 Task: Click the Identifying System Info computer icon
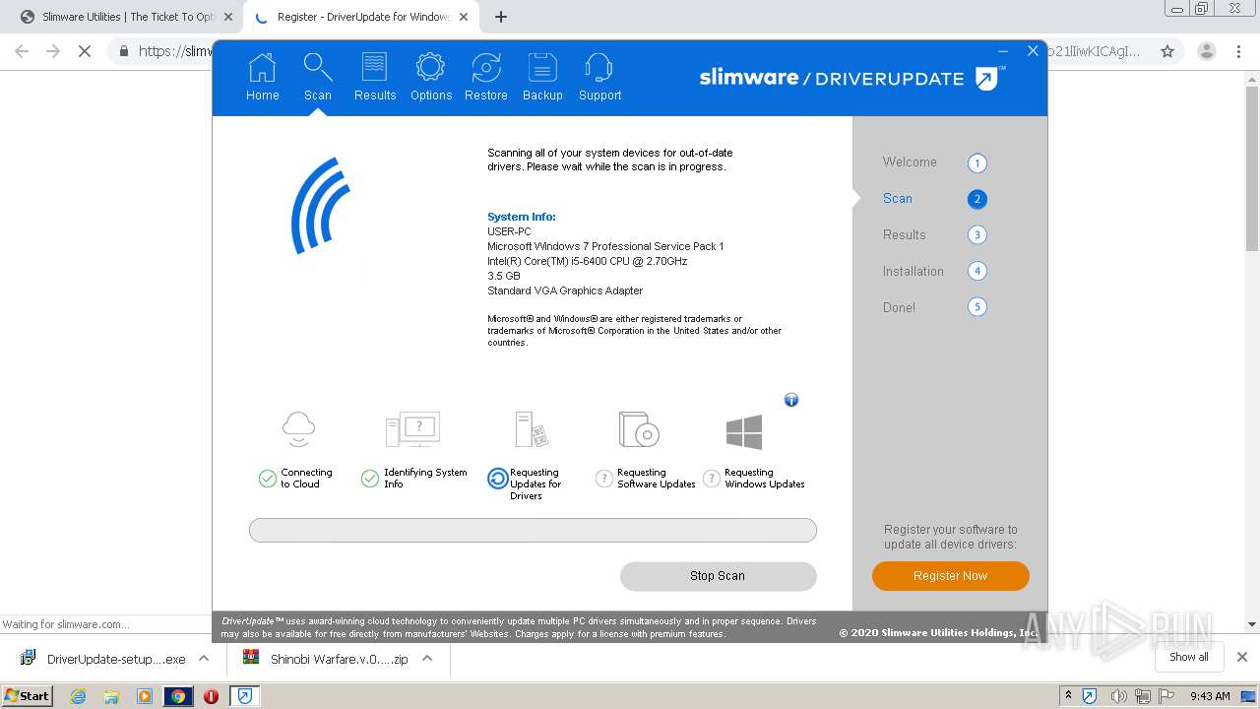(412, 430)
